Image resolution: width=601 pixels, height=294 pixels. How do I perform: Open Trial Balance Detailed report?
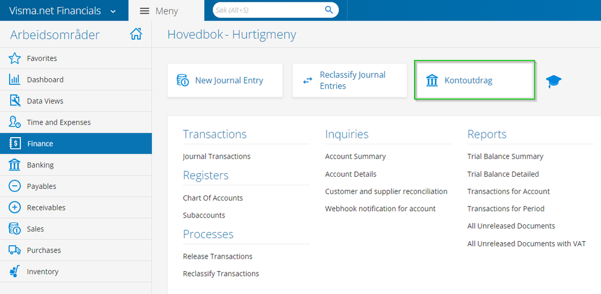pos(503,174)
